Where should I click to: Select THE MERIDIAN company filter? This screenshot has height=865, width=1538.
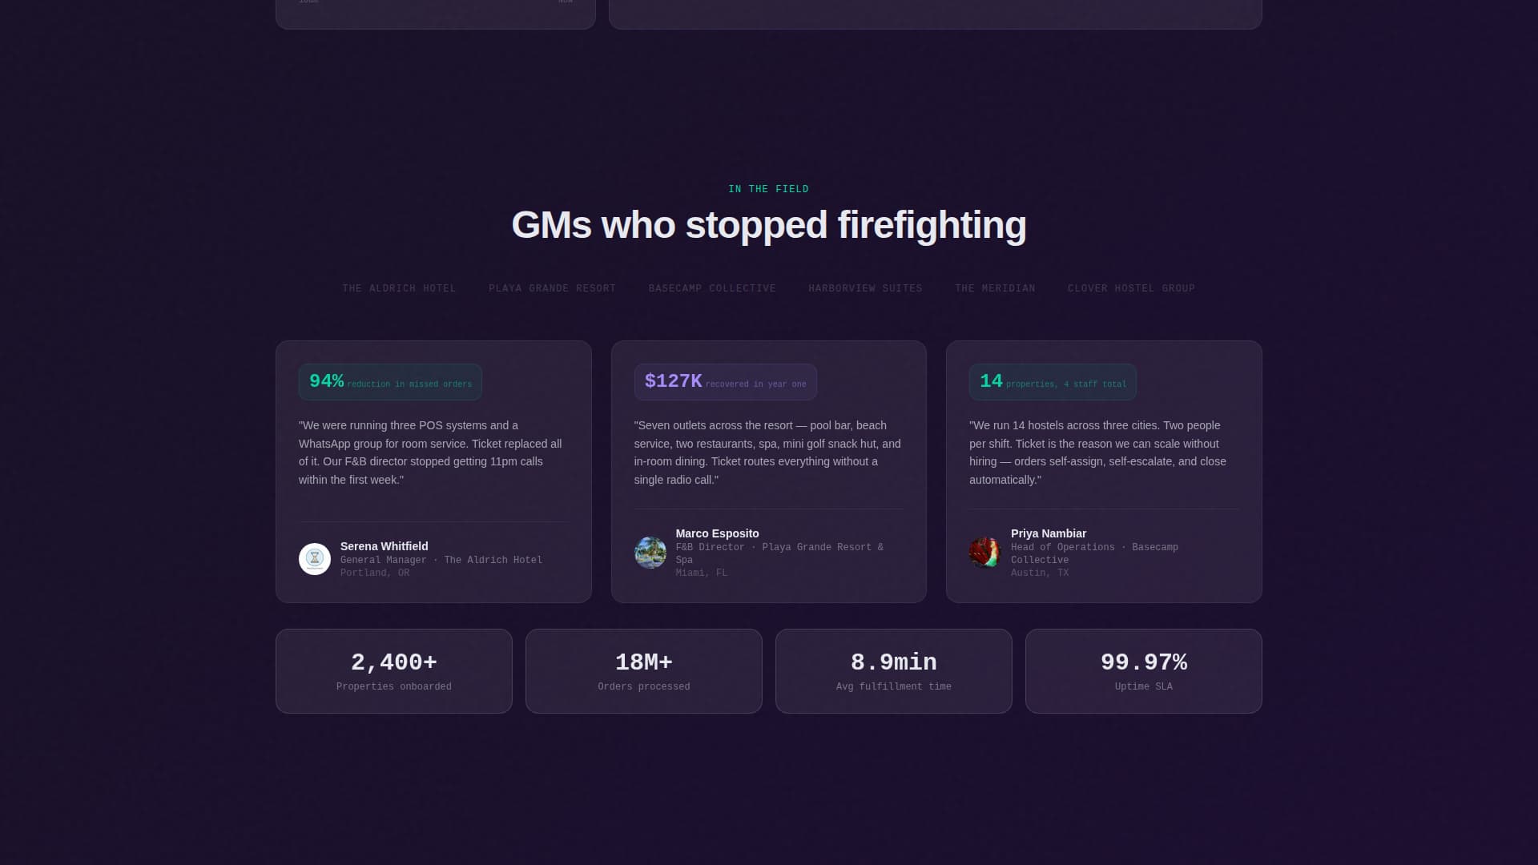994,288
